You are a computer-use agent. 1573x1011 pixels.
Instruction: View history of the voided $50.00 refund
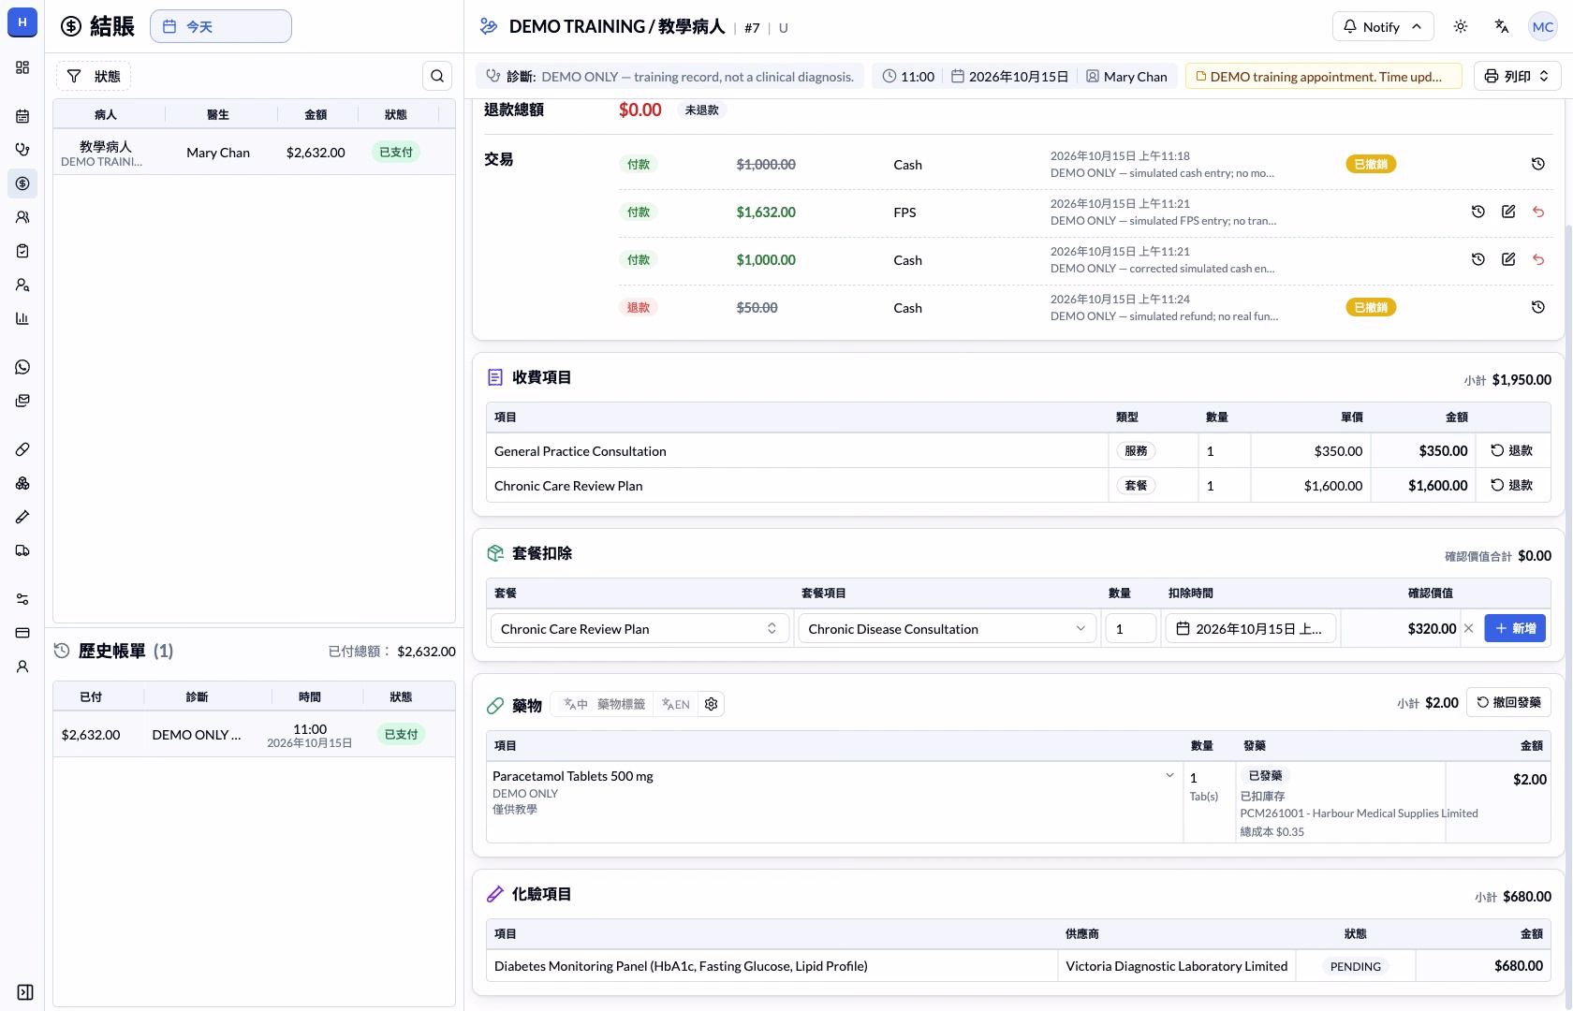[x=1538, y=307]
